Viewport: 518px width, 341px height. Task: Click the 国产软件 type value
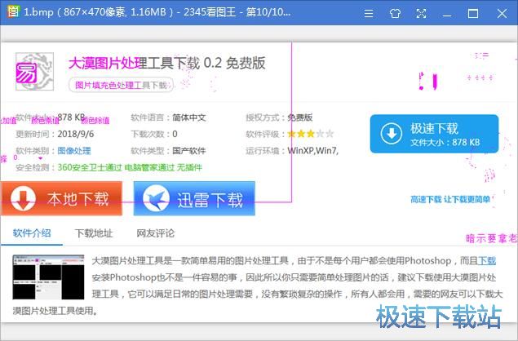189,151
